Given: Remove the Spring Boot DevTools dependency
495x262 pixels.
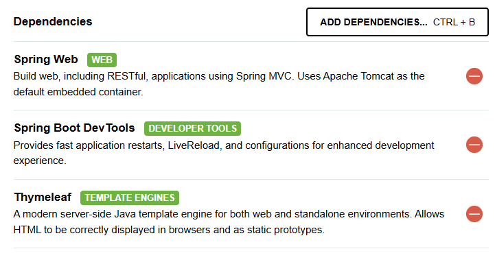Looking at the screenshot, I should point(474,145).
